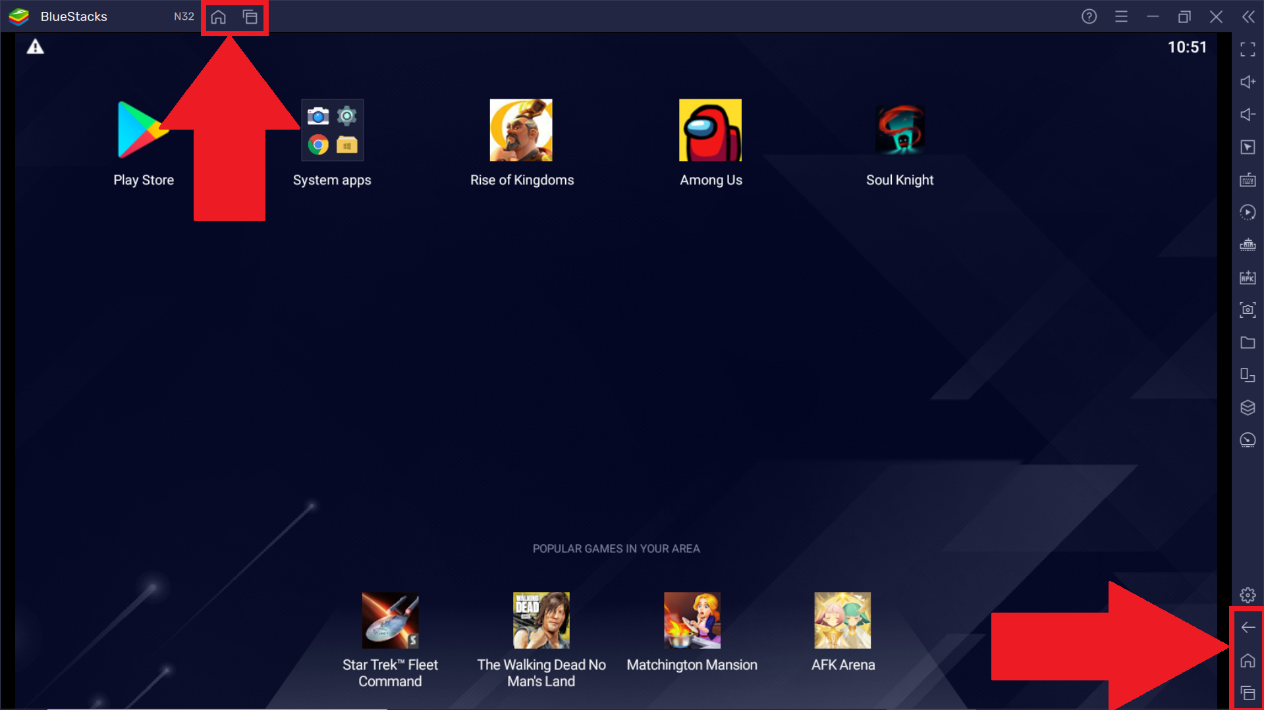Open the macro recorder
The image size is (1264, 710).
click(x=1248, y=212)
